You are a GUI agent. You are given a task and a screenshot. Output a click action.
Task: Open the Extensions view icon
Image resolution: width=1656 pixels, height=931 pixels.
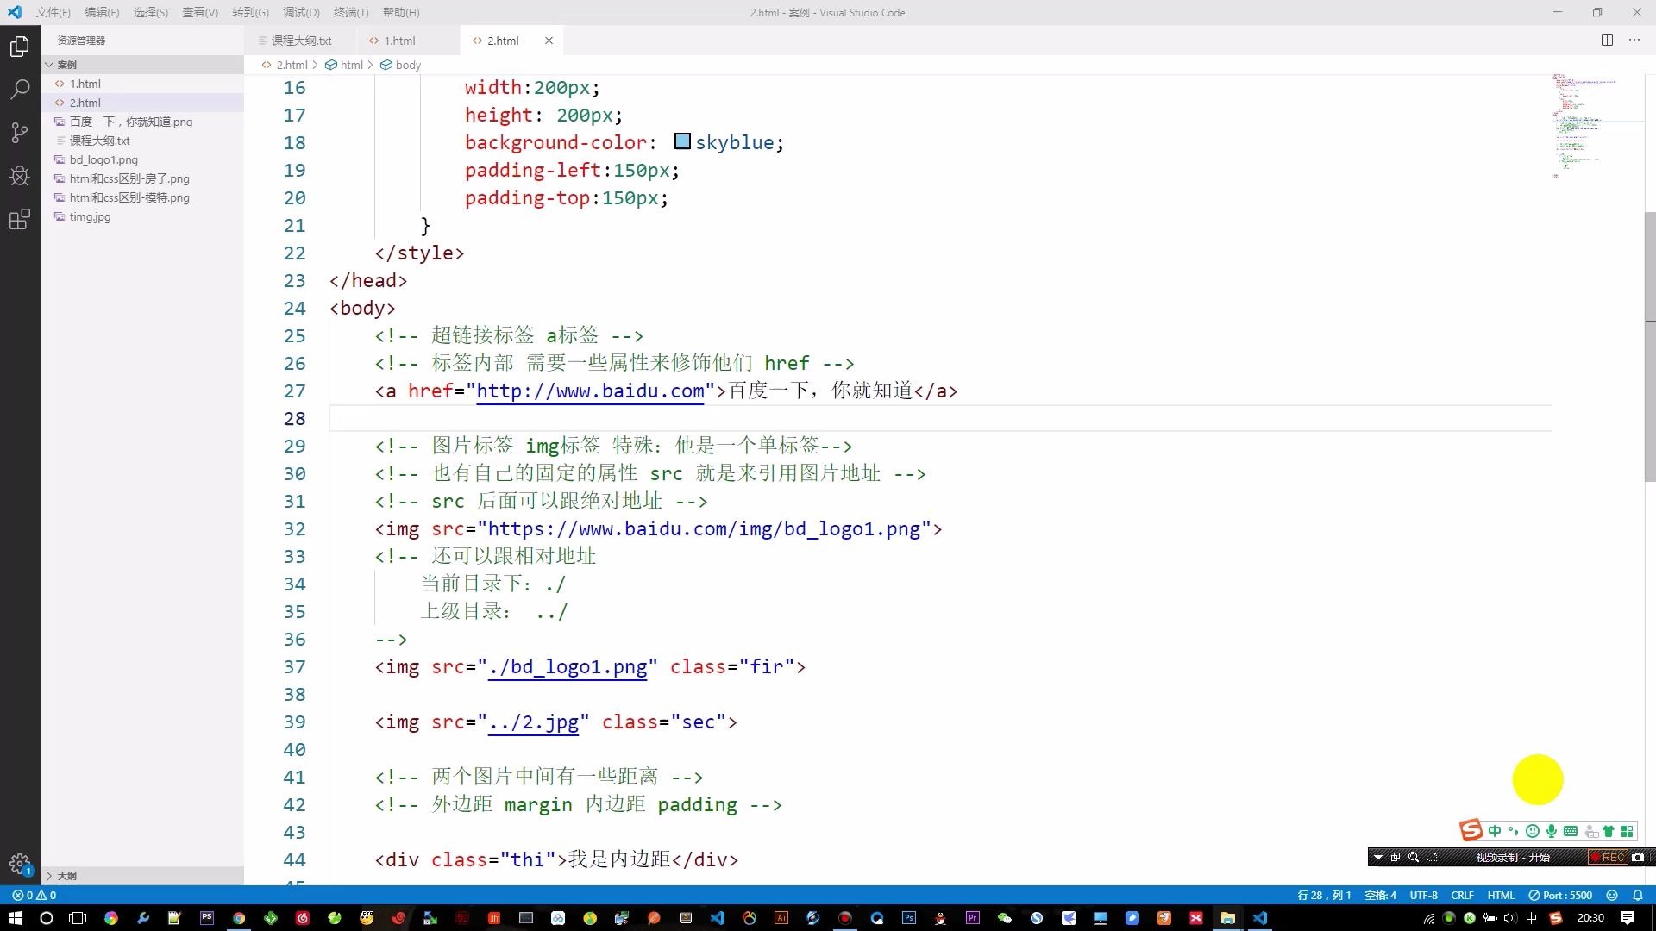pos(19,219)
